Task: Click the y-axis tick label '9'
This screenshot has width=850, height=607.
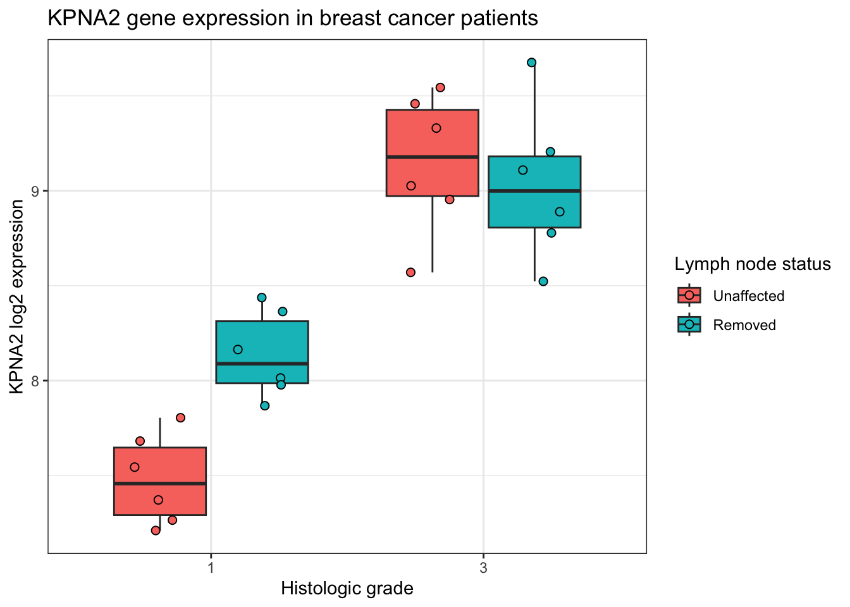Action: point(35,191)
